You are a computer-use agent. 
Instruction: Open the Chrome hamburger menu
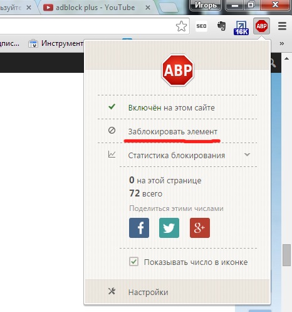pos(282,26)
